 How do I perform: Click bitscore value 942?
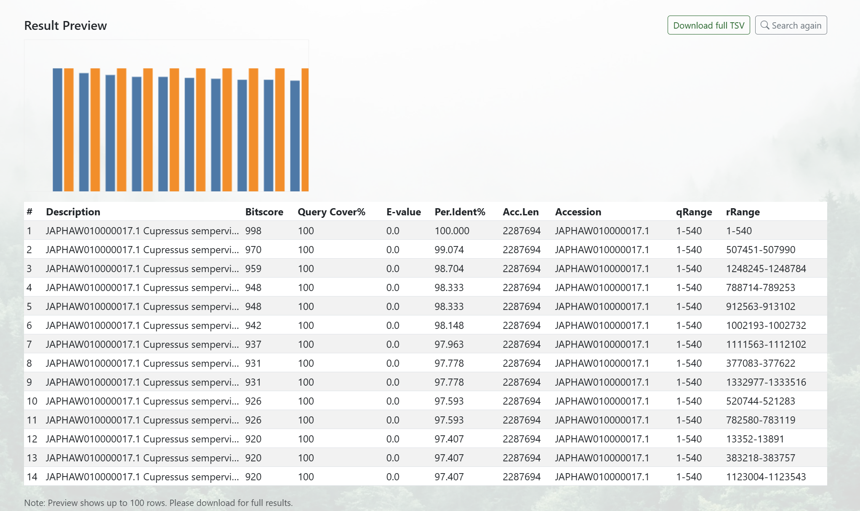pos(253,326)
